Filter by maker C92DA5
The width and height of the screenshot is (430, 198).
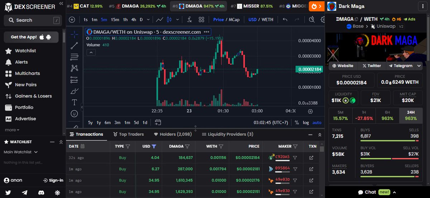pyautogui.click(x=296, y=158)
